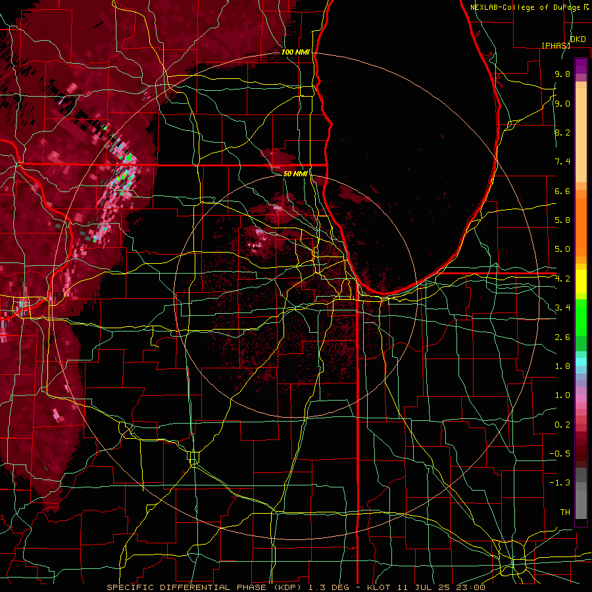
Task: Click the "NEXLAB-College of DuPage" text
Action: pyautogui.click(x=525, y=7)
